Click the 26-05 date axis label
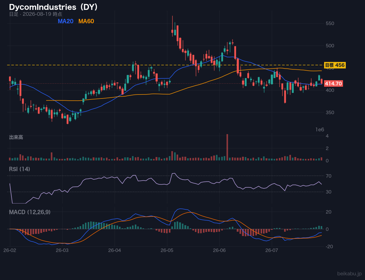This screenshot has width=365, height=280. 167,251
